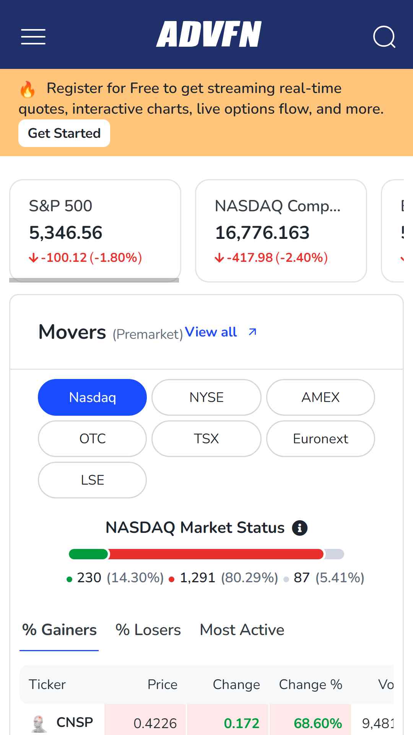413x735 pixels.
Task: Click the View all arrow icon
Action: point(252,332)
